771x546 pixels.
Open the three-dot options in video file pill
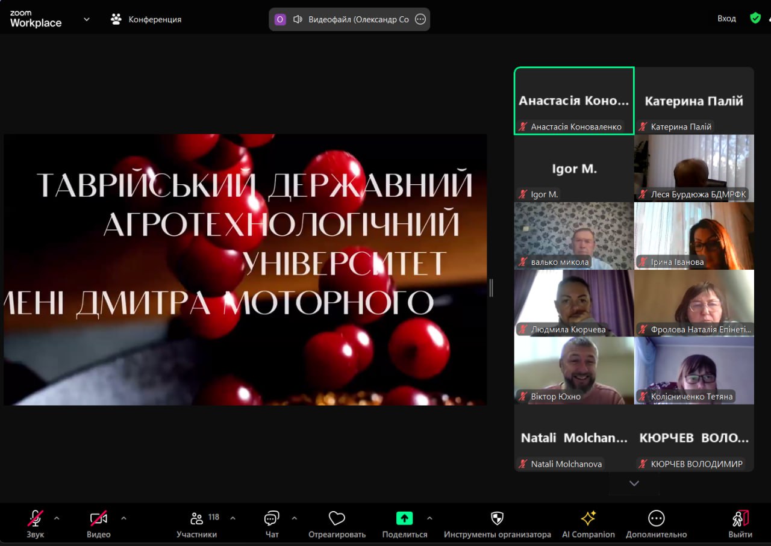[x=420, y=19]
